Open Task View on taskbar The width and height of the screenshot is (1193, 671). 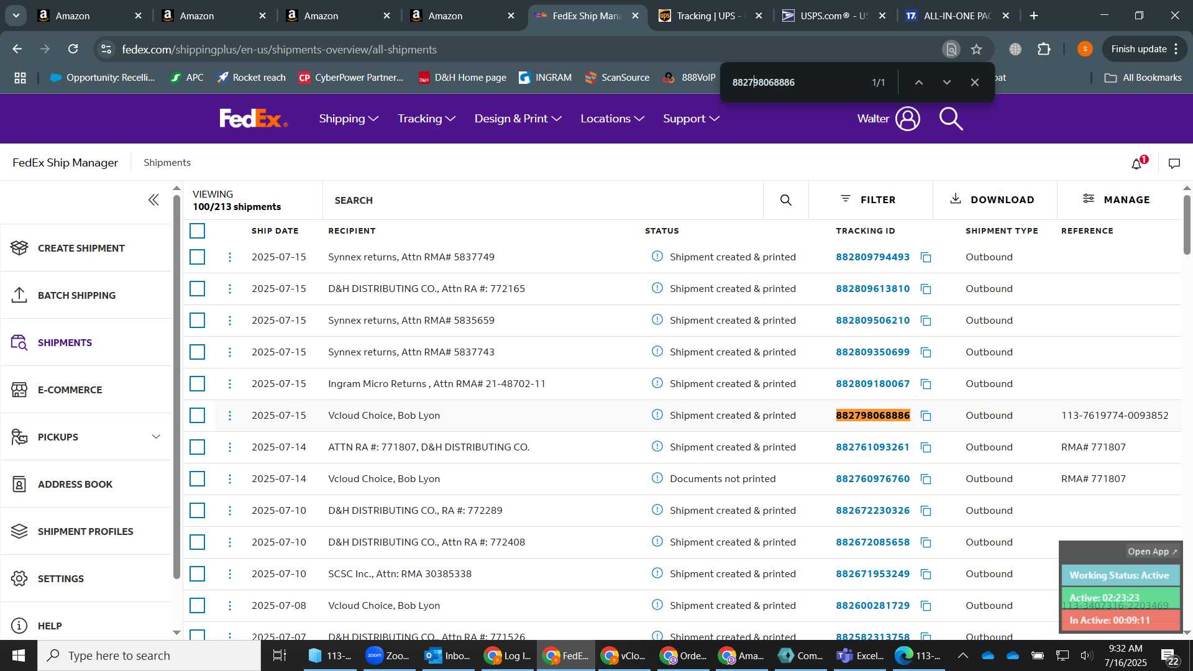click(x=280, y=655)
